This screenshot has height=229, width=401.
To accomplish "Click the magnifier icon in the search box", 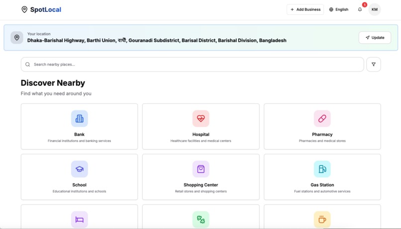I will (x=28, y=65).
